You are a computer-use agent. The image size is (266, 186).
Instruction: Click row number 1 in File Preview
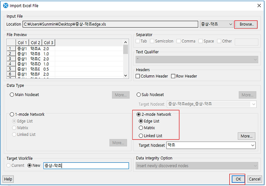(11, 49)
